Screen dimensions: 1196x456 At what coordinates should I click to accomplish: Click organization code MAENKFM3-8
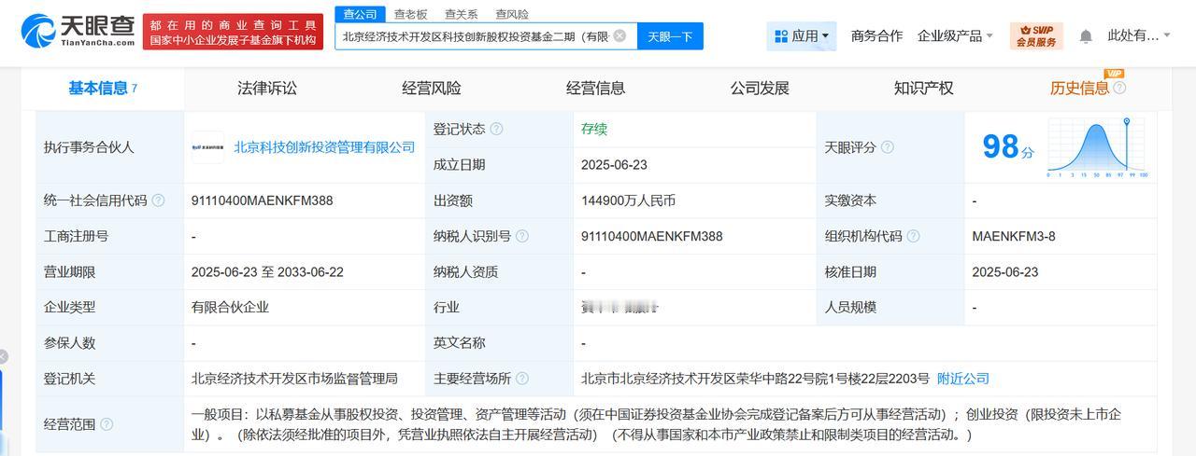tap(1014, 236)
